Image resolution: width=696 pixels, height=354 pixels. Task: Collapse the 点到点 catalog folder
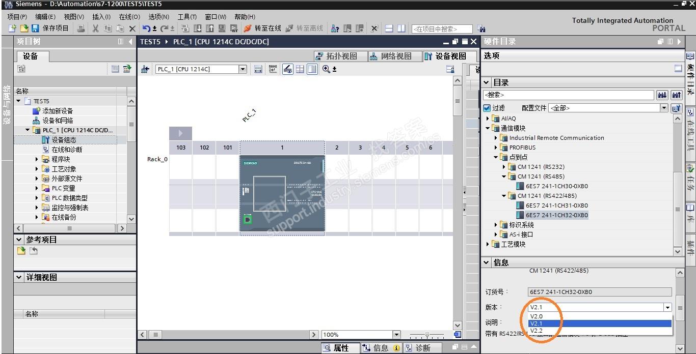click(x=496, y=157)
